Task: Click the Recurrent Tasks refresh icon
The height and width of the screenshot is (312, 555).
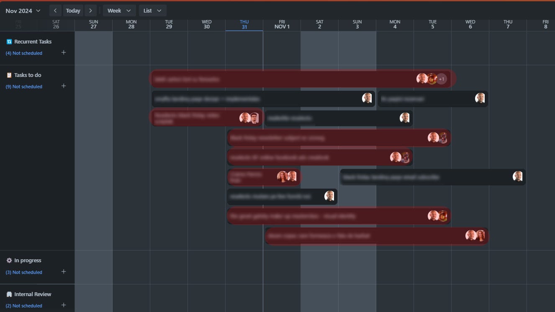Action: 9,42
